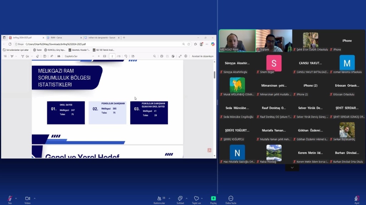The height and width of the screenshot is (205, 366).
Task: Expand video options arrow next to Video
Action: tap(35, 198)
